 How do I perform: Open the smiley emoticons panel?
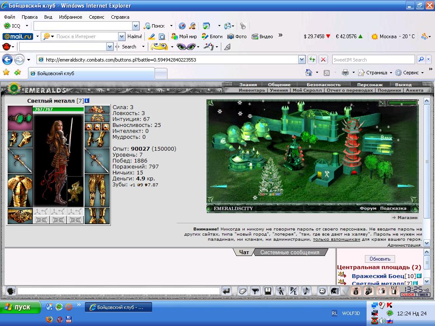[322, 291]
